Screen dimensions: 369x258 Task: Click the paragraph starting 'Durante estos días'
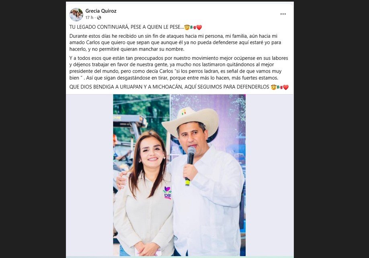click(x=175, y=43)
